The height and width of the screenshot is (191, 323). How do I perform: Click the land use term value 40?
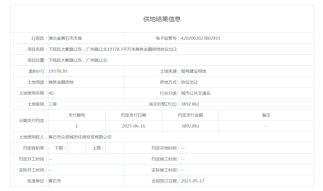tap(51, 93)
